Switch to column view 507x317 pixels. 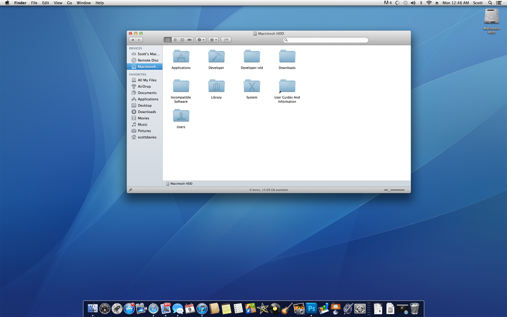(182, 40)
